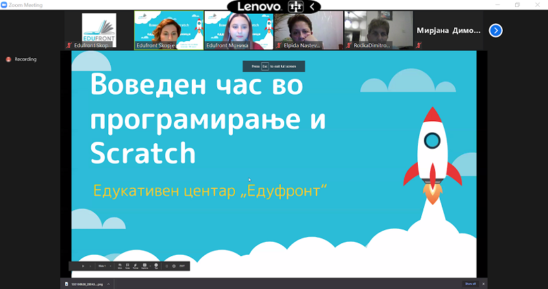548x289 pixels.
Task: Click the next slide arrow in the toolbar
Action: pyautogui.click(x=90, y=266)
